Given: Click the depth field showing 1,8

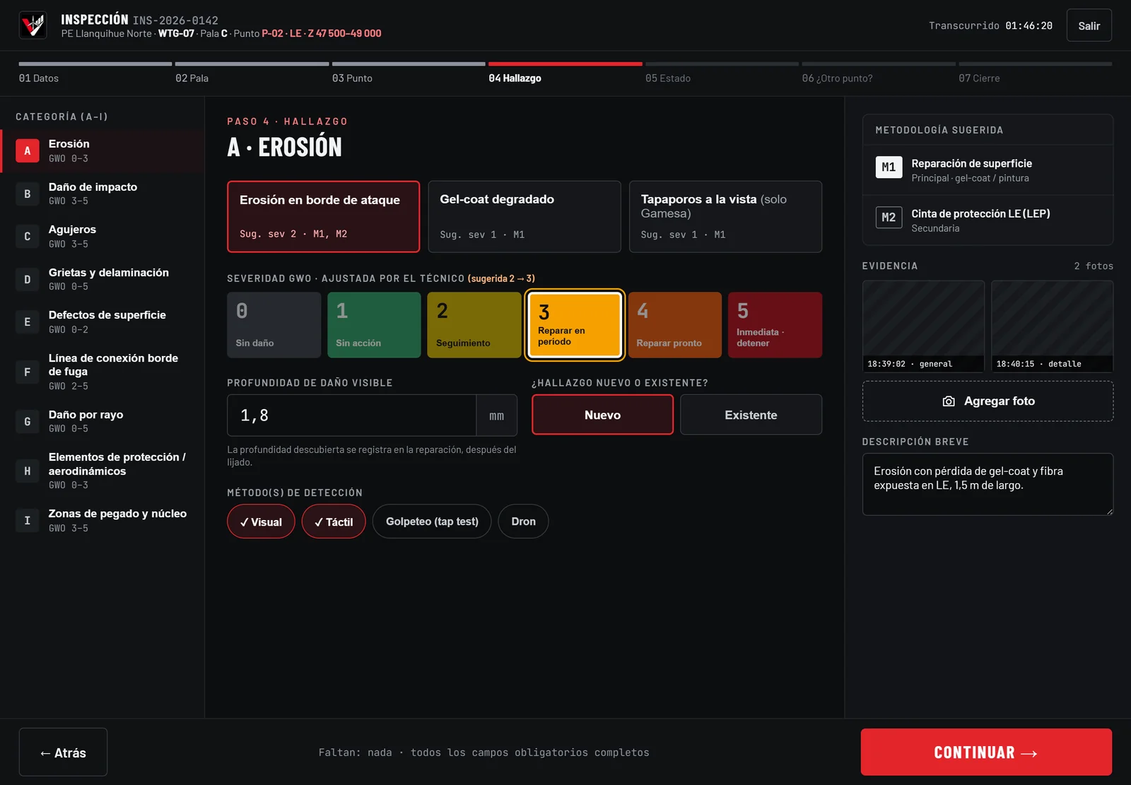Looking at the screenshot, I should coord(351,415).
